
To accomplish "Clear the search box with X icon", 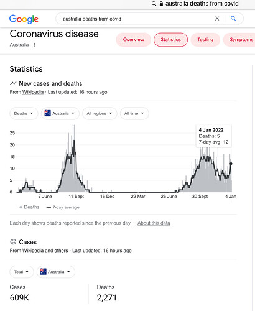I will 217,19.
